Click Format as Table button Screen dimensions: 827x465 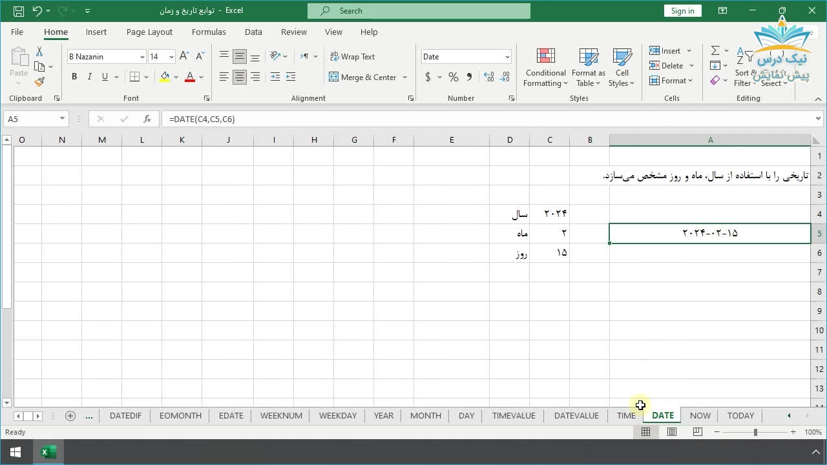[x=589, y=68]
